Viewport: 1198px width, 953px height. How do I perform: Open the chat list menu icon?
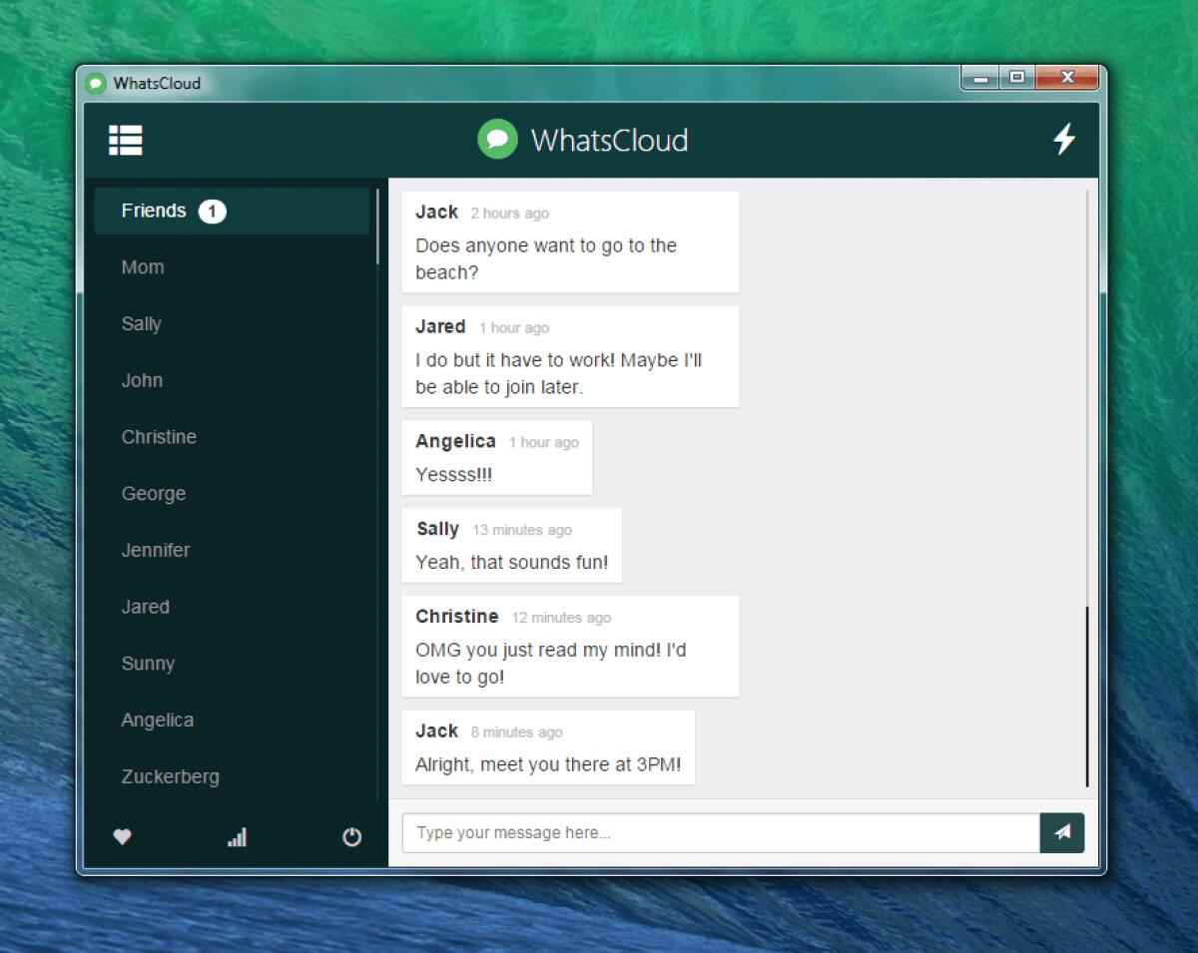(x=125, y=140)
